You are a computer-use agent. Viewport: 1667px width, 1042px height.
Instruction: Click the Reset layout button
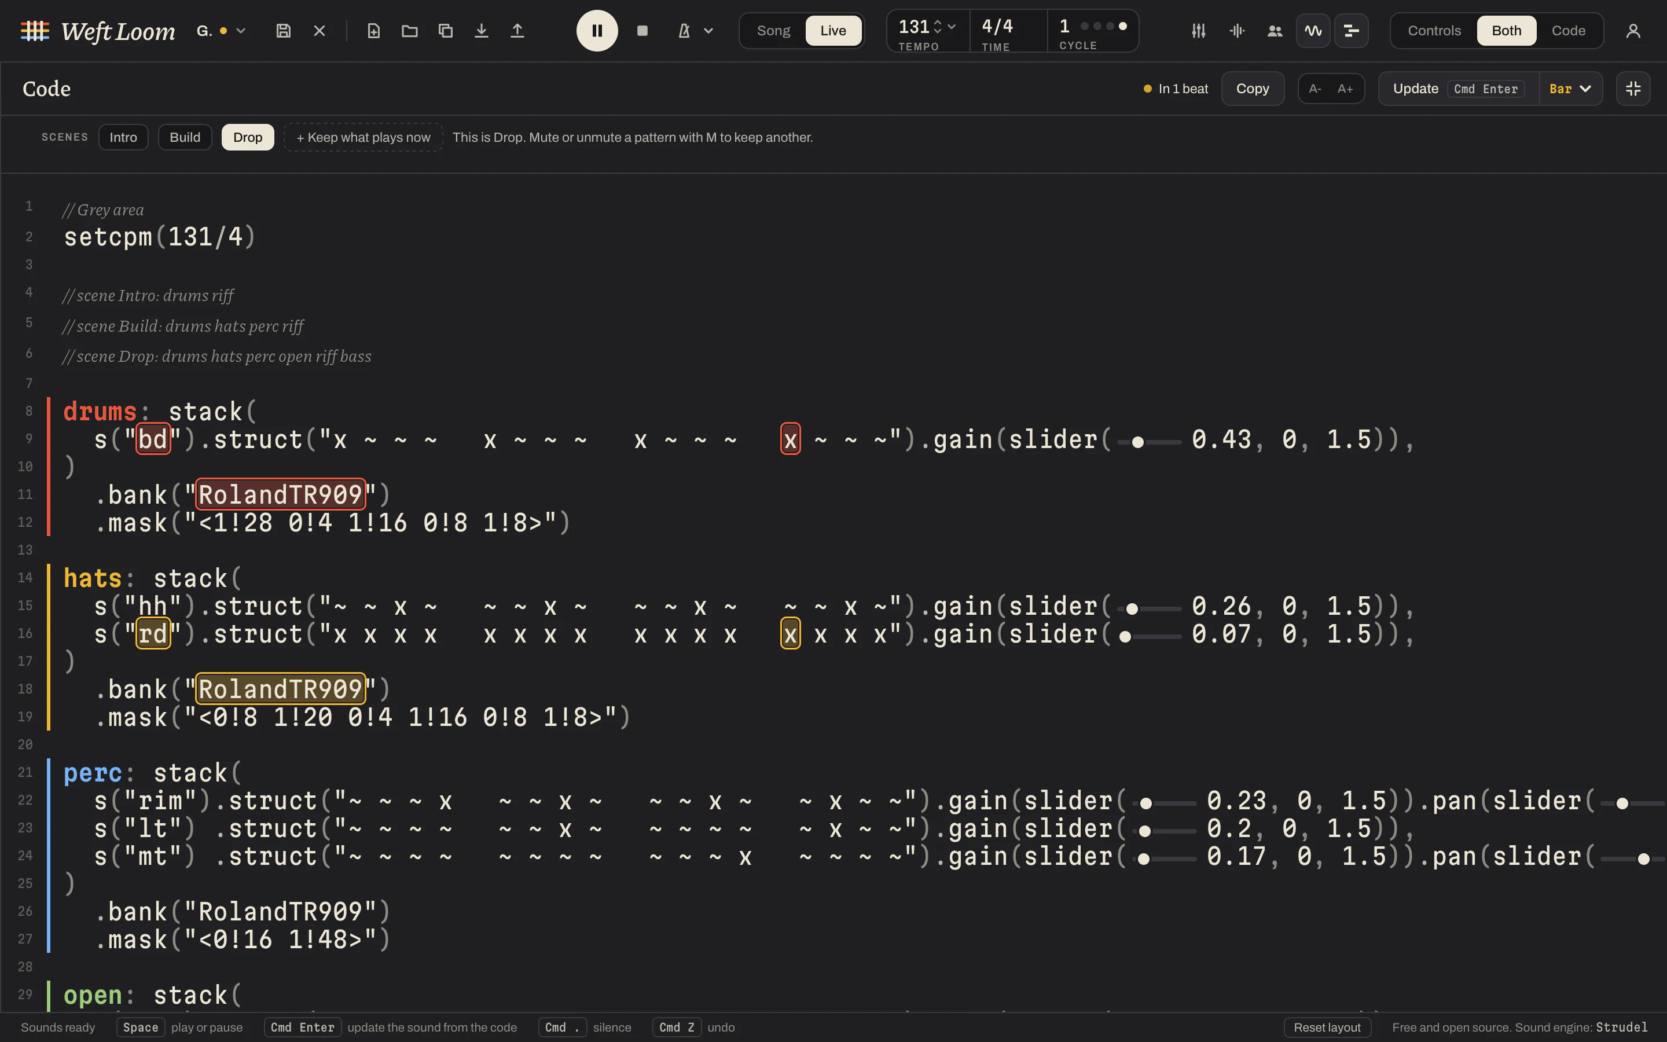[1327, 1027]
